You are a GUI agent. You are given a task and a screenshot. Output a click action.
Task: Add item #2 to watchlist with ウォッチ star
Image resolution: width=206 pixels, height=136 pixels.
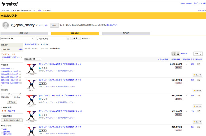coord(197,90)
